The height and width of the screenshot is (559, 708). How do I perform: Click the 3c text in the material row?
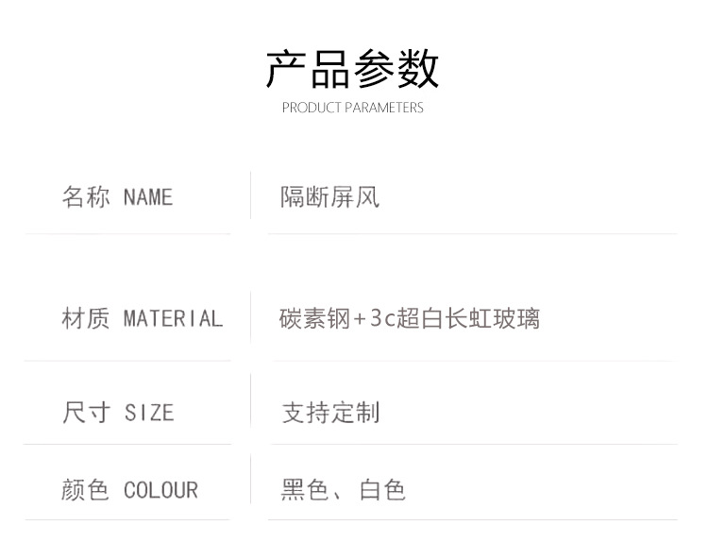[381, 319]
